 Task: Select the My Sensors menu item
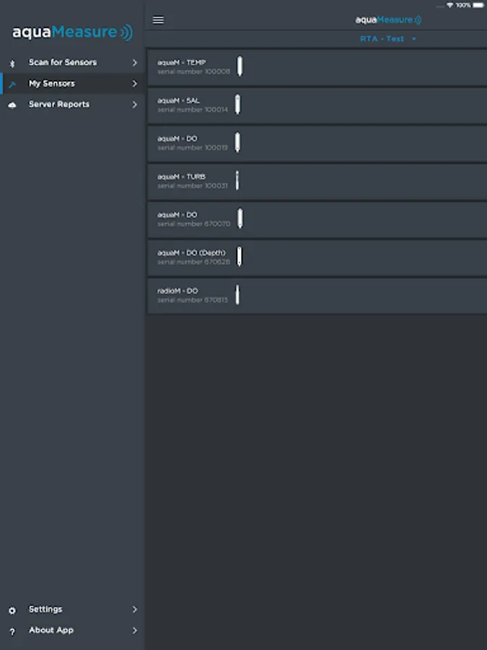(72, 84)
